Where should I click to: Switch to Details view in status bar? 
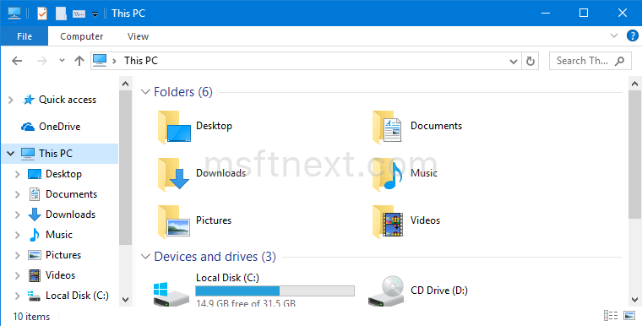611,316
